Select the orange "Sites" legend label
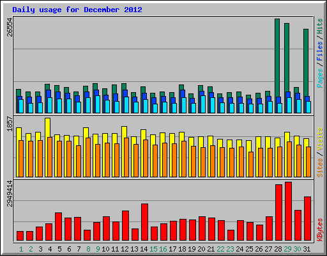327x256 pixels. point(320,168)
